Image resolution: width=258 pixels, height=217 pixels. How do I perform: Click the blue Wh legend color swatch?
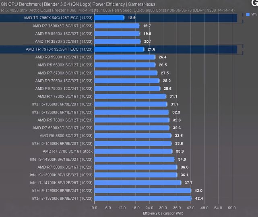(248, 14)
